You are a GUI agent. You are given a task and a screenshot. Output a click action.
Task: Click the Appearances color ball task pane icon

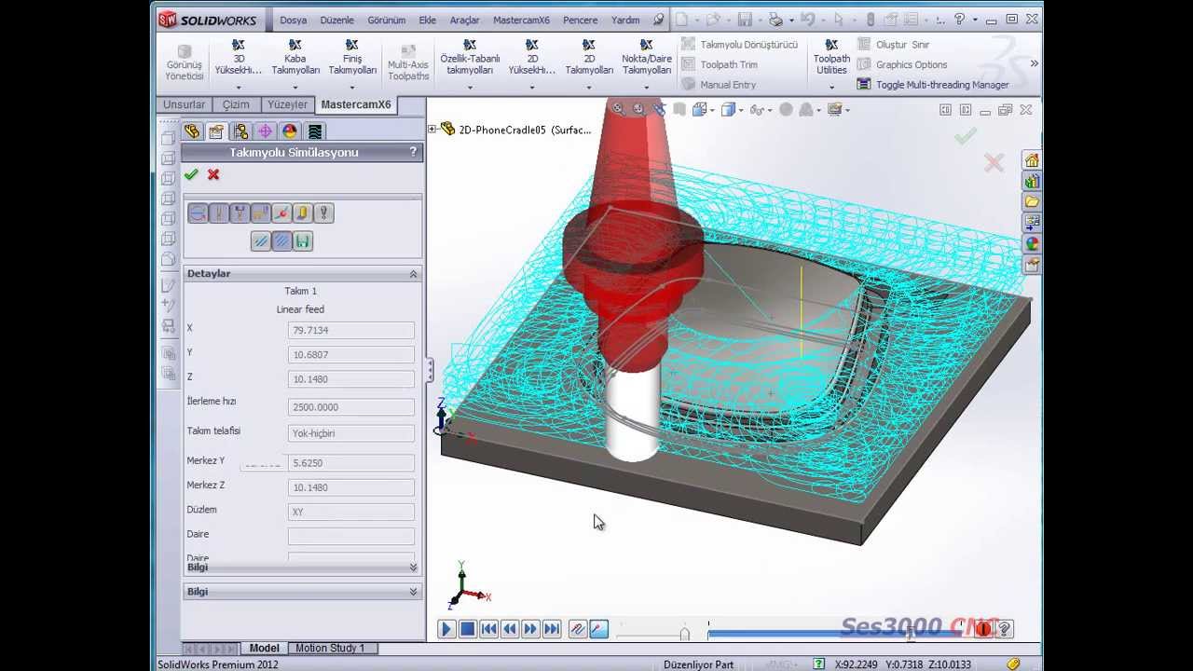coord(1032,244)
